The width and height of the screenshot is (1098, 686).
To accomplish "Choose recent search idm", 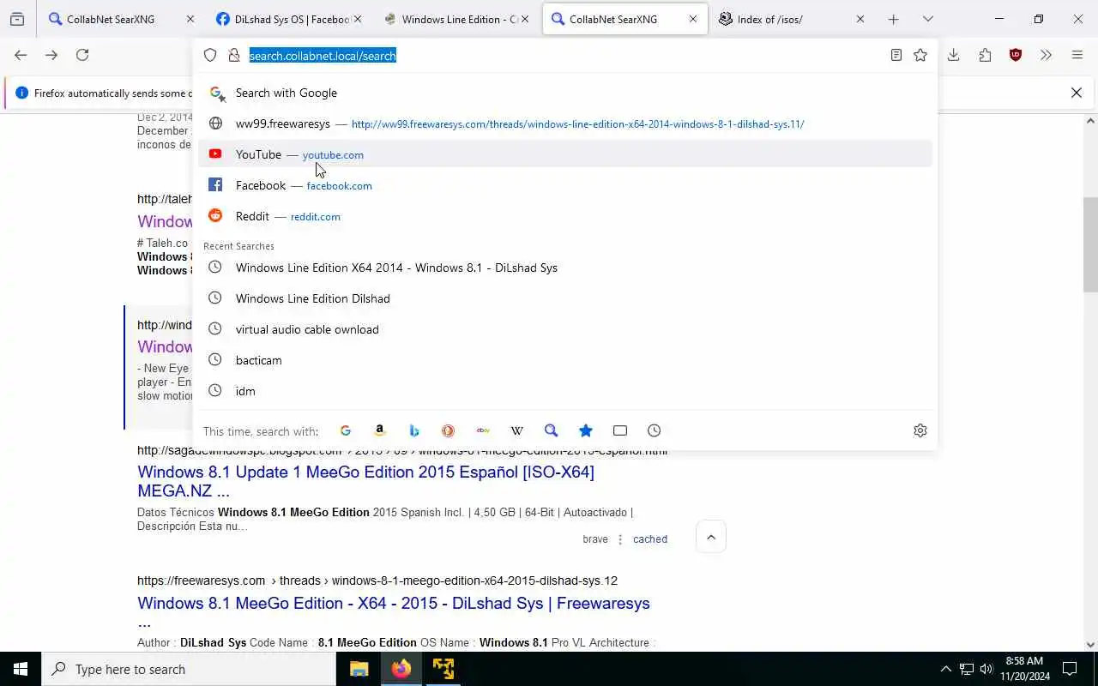I will click(564, 391).
